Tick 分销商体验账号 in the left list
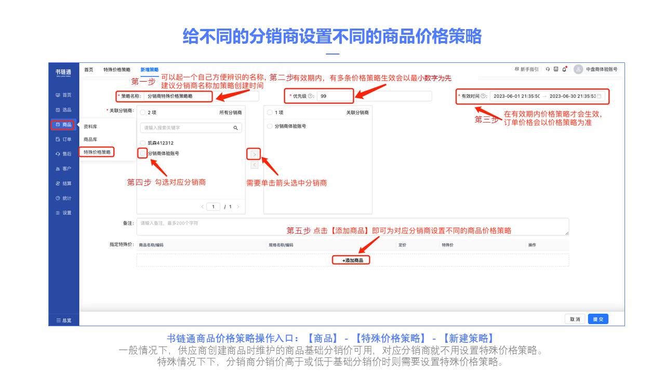The height and width of the screenshot is (374, 665). 143,153
